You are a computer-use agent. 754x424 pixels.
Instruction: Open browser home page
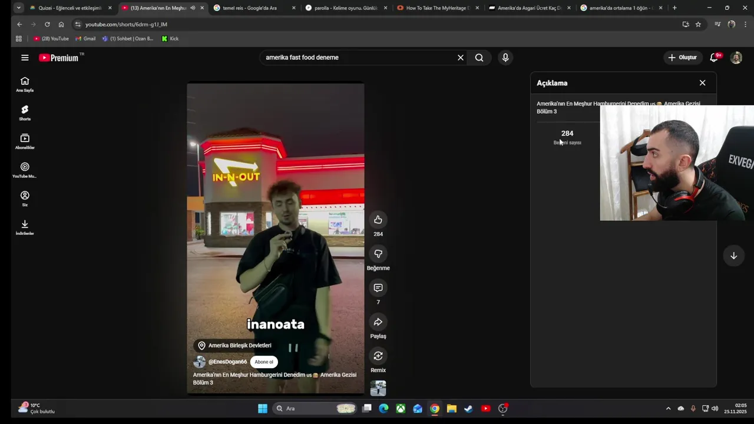click(x=61, y=24)
